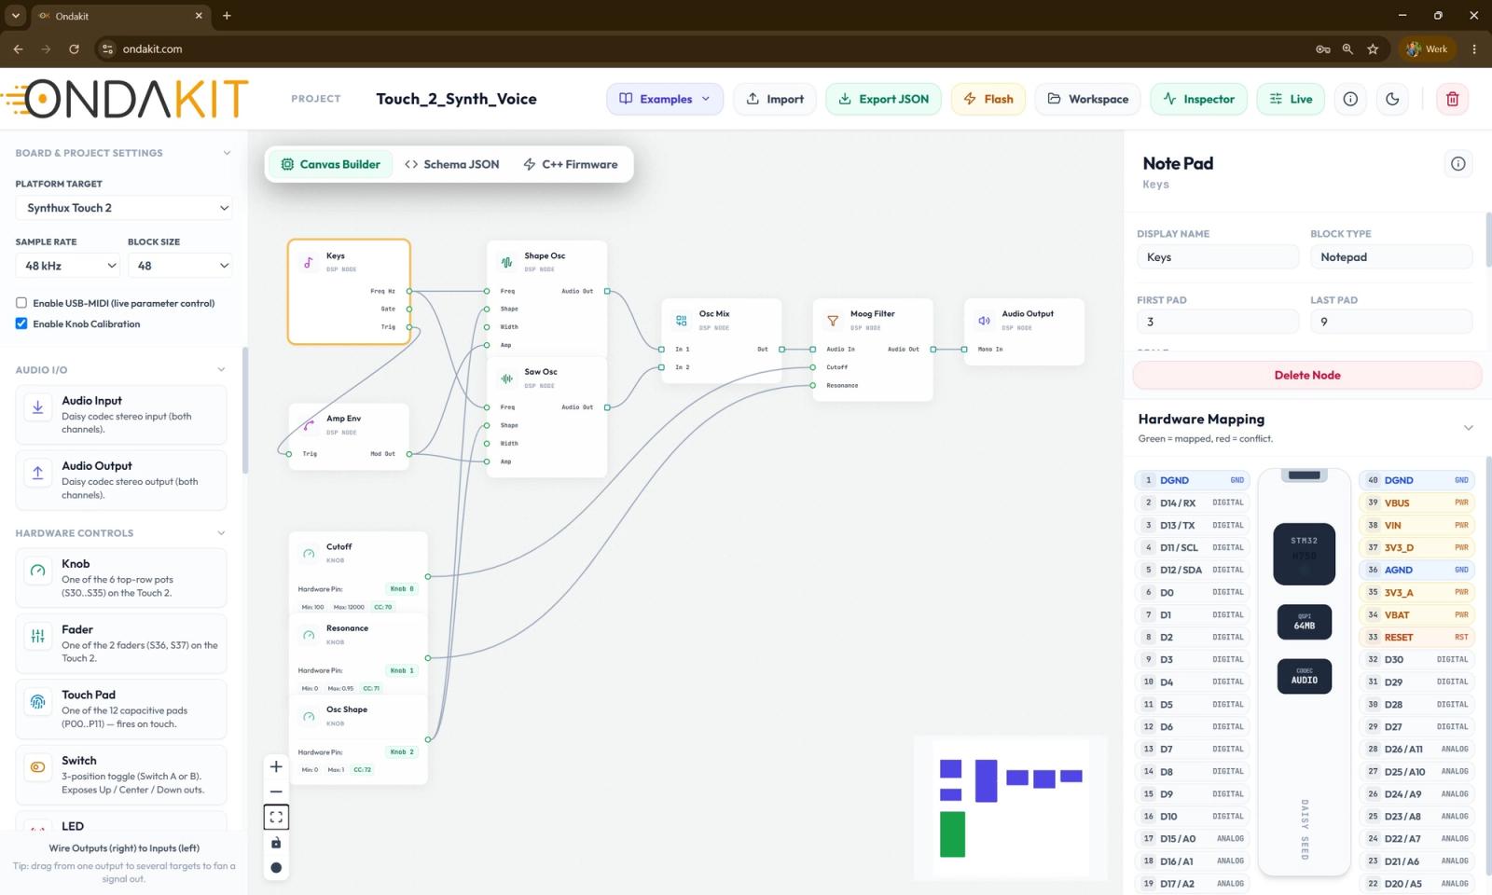The width and height of the screenshot is (1492, 895).
Task: Click the Delete Node button
Action: 1307,375
